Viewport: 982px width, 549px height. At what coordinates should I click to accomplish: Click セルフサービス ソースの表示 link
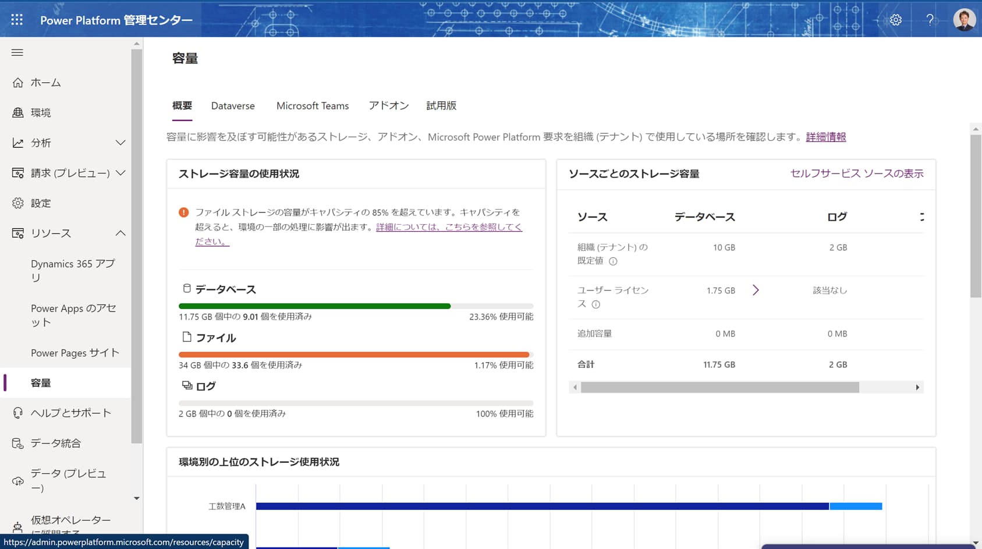857,173
